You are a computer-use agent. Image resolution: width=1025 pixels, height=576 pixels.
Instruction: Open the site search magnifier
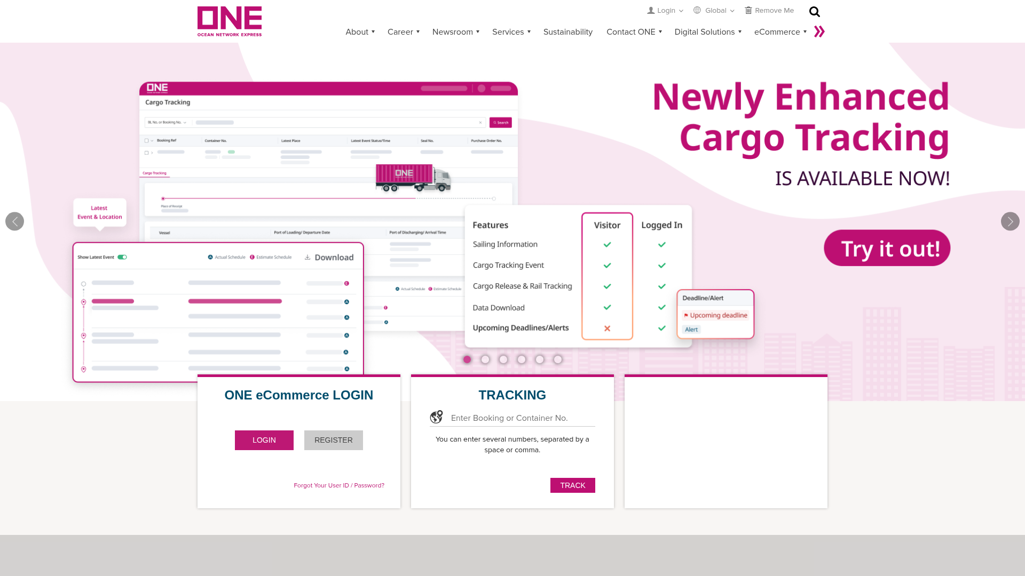814,11
